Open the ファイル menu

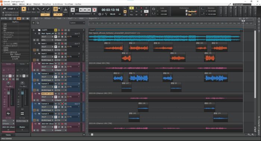point(7,4)
